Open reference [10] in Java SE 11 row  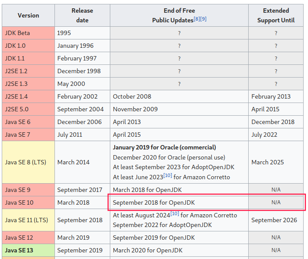pos(175,213)
